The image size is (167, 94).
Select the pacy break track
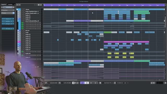32,21
